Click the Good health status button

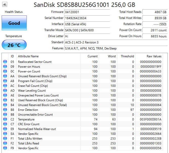14,23
